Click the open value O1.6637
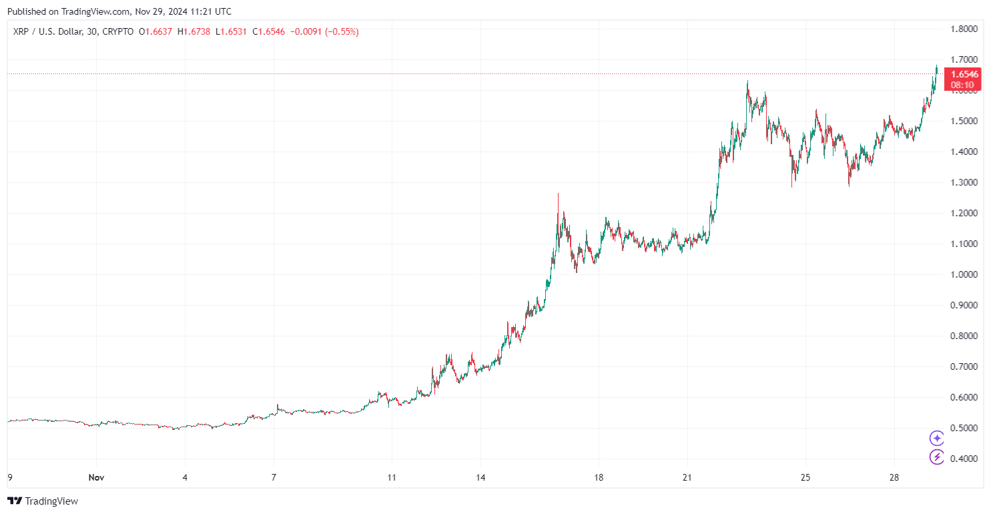Viewport: 991px width, 514px height. [155, 31]
